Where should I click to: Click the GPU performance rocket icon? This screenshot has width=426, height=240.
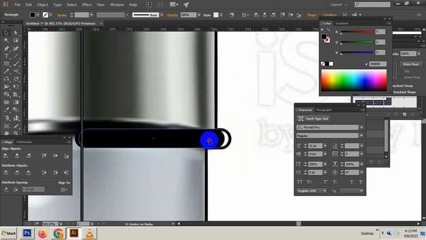tap(186, 5)
